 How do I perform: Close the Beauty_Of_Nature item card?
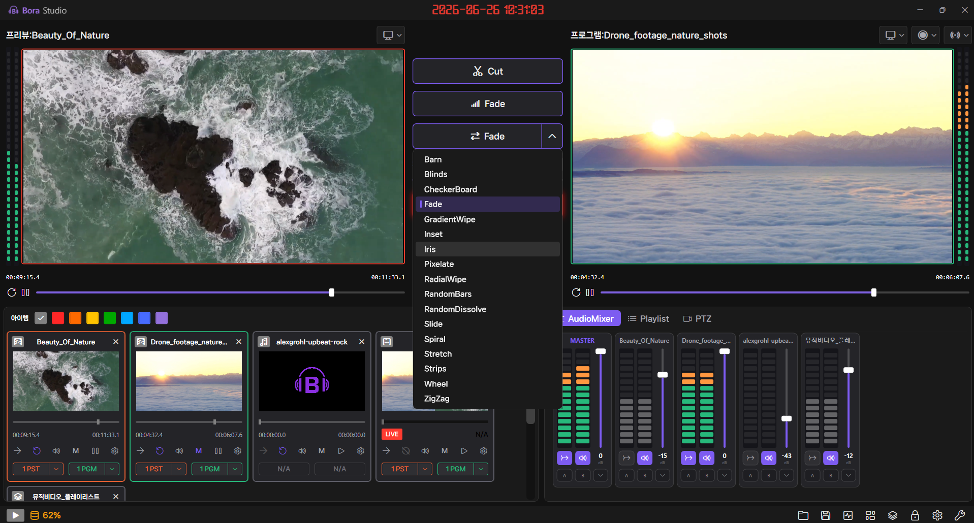(x=116, y=342)
